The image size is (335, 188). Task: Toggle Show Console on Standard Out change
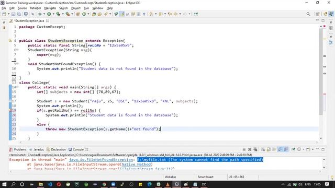tap(280, 149)
